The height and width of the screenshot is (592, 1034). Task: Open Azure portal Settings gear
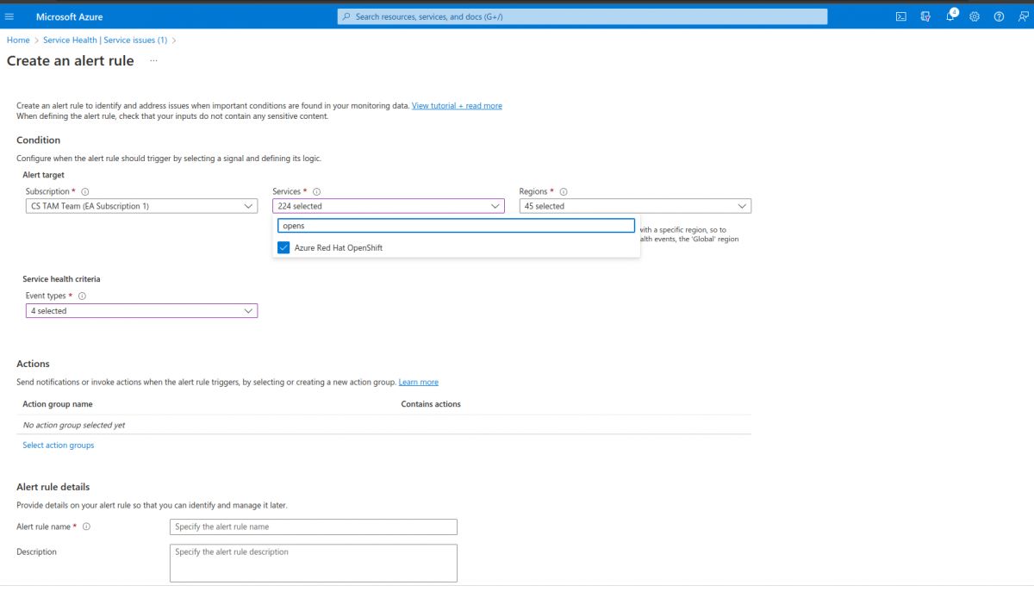(975, 16)
